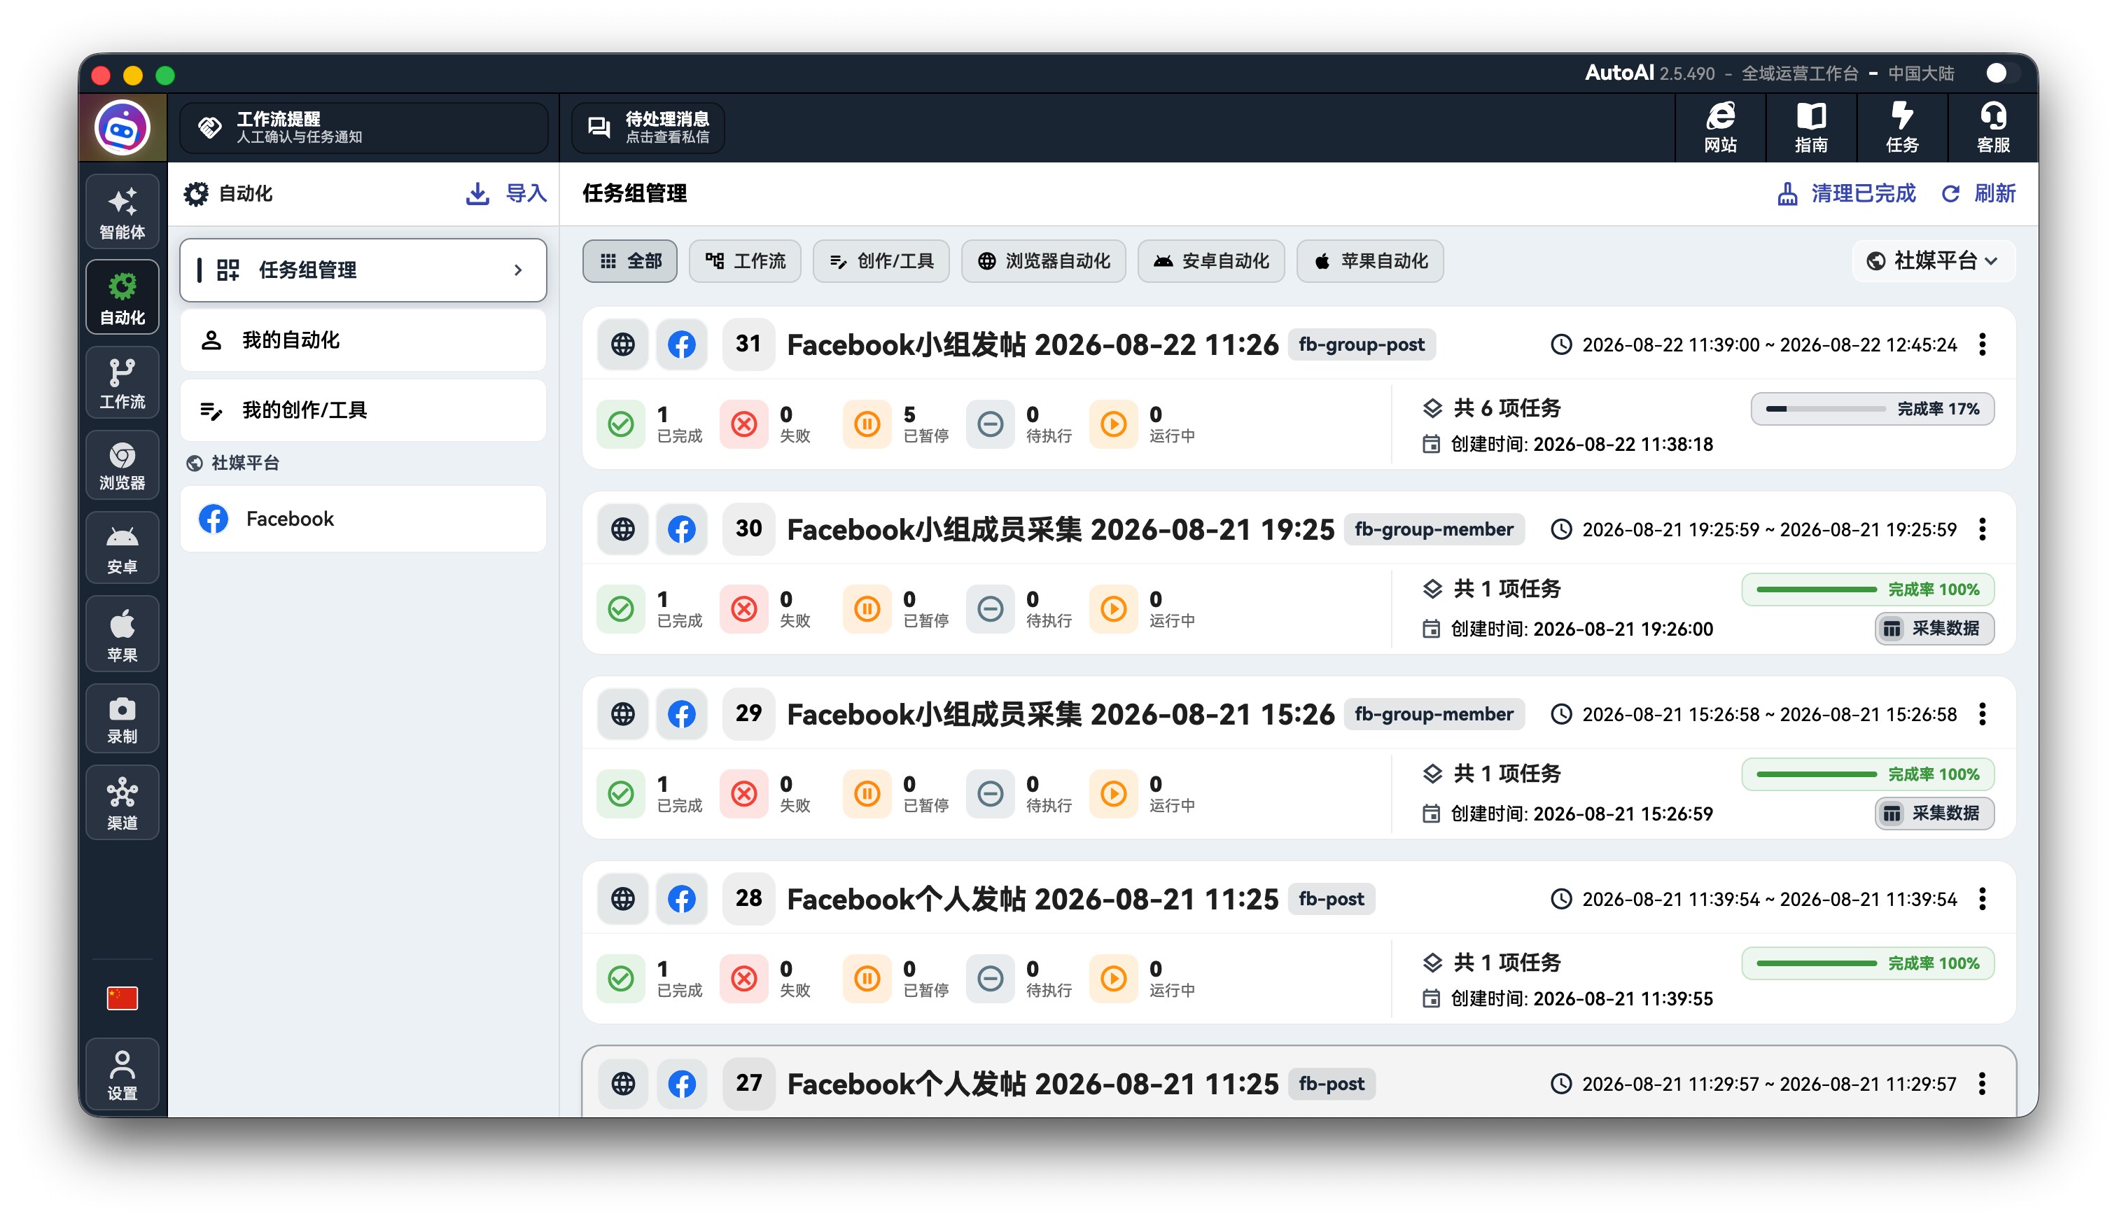2117x1221 pixels.
Task: Open more options for task group 31
Action: click(1982, 344)
